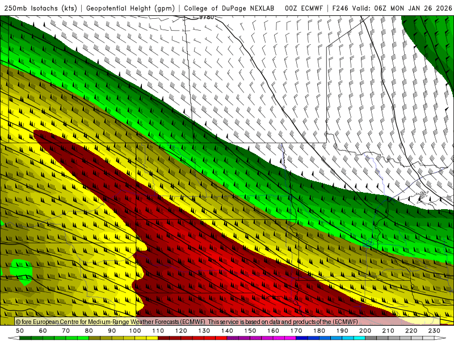Click the '250mb Isotachs (kts)' title text
The height and width of the screenshot is (341, 454).
pos(40,9)
